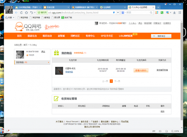Open the 爱淘宝 bookmark
The height and width of the screenshot is (137, 187).
(46, 18)
